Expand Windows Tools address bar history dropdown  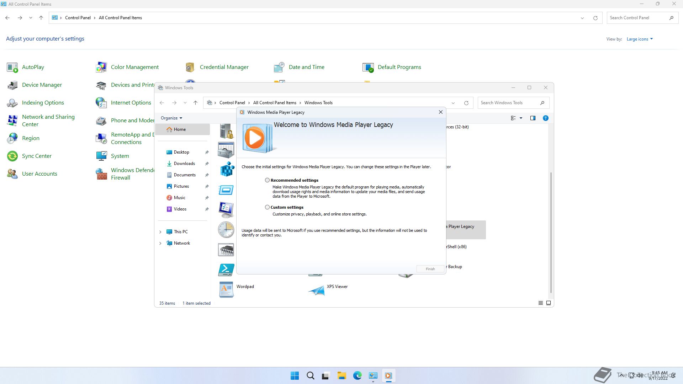click(x=453, y=103)
